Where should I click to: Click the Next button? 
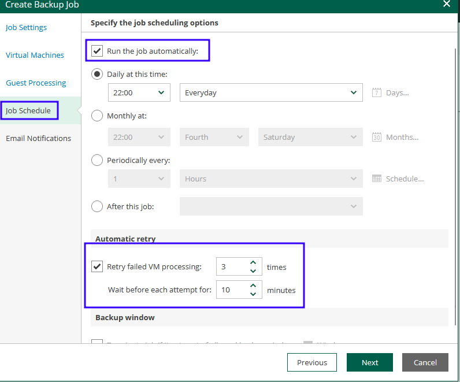point(370,362)
